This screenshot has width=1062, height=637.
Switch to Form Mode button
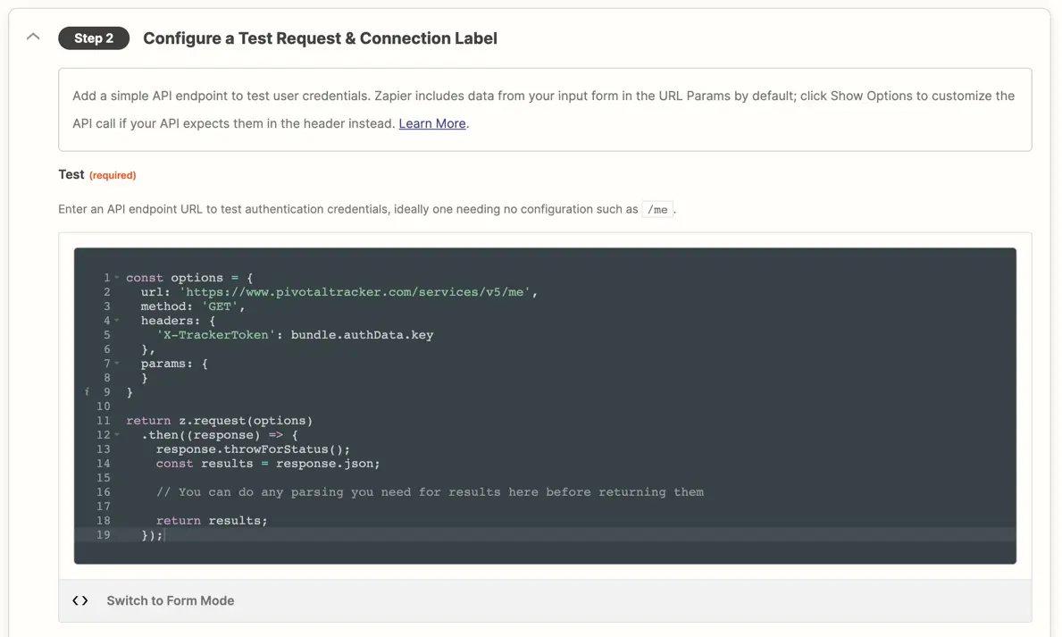click(170, 600)
